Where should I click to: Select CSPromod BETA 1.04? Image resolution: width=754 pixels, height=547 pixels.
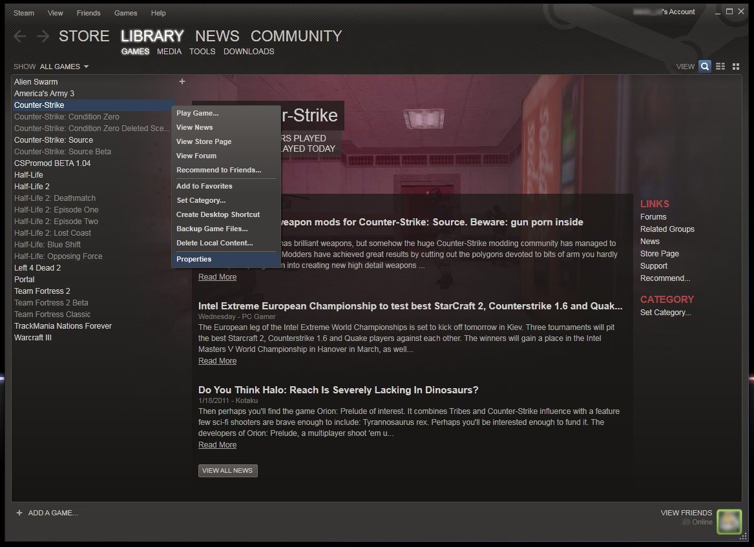click(52, 163)
